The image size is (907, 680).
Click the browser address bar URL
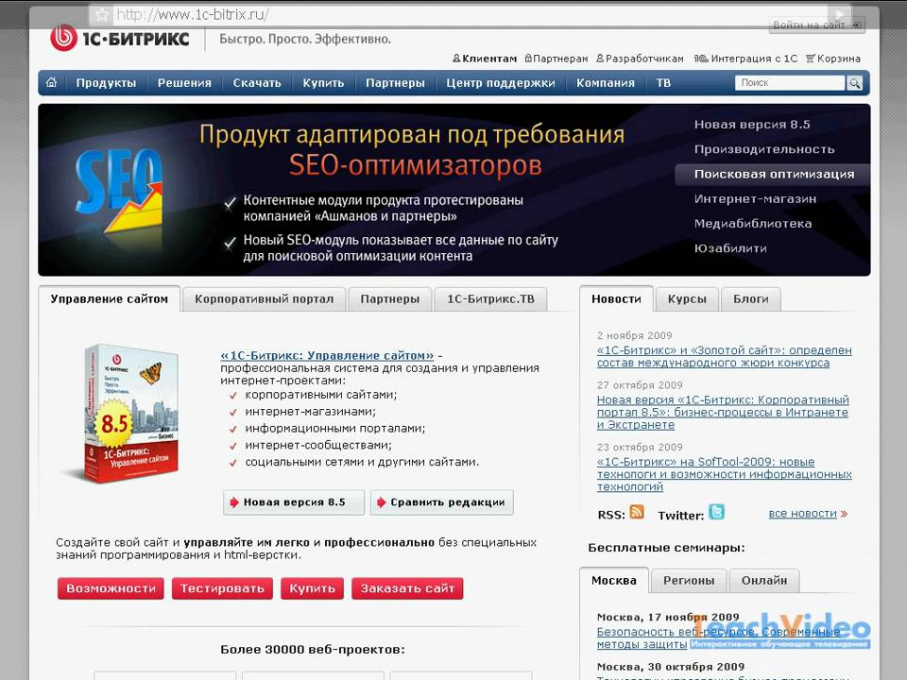(193, 14)
